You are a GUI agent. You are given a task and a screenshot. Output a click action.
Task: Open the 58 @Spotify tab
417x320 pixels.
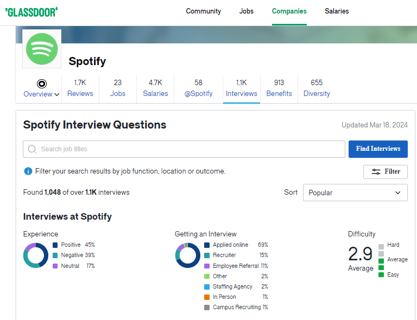pyautogui.click(x=198, y=88)
